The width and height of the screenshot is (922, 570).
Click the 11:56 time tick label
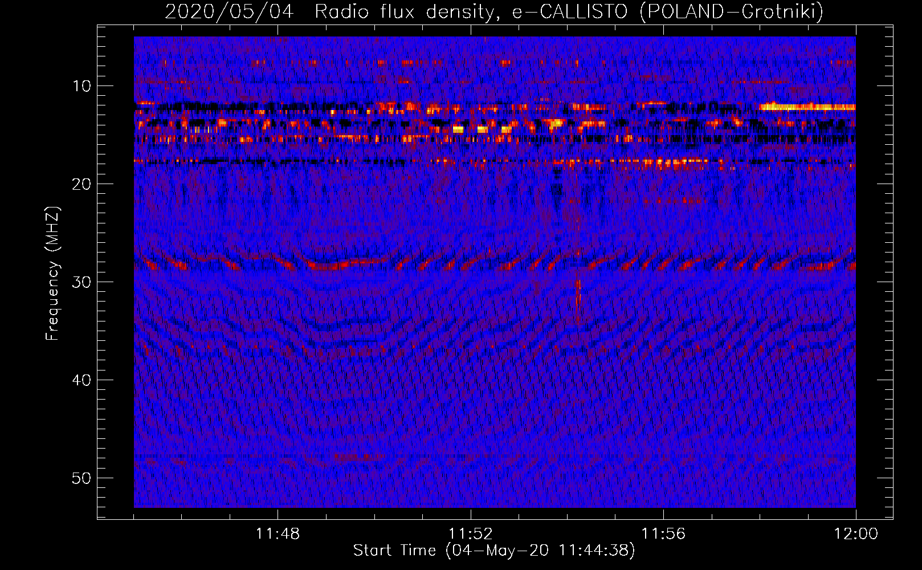(x=663, y=534)
